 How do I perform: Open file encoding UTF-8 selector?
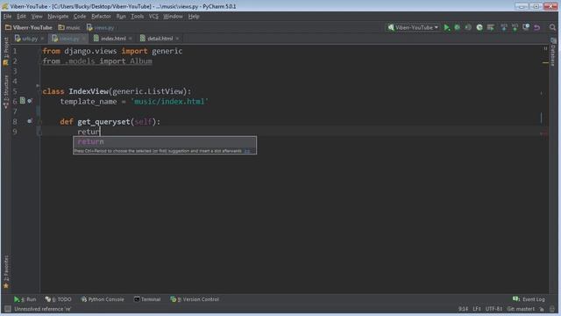pos(494,309)
